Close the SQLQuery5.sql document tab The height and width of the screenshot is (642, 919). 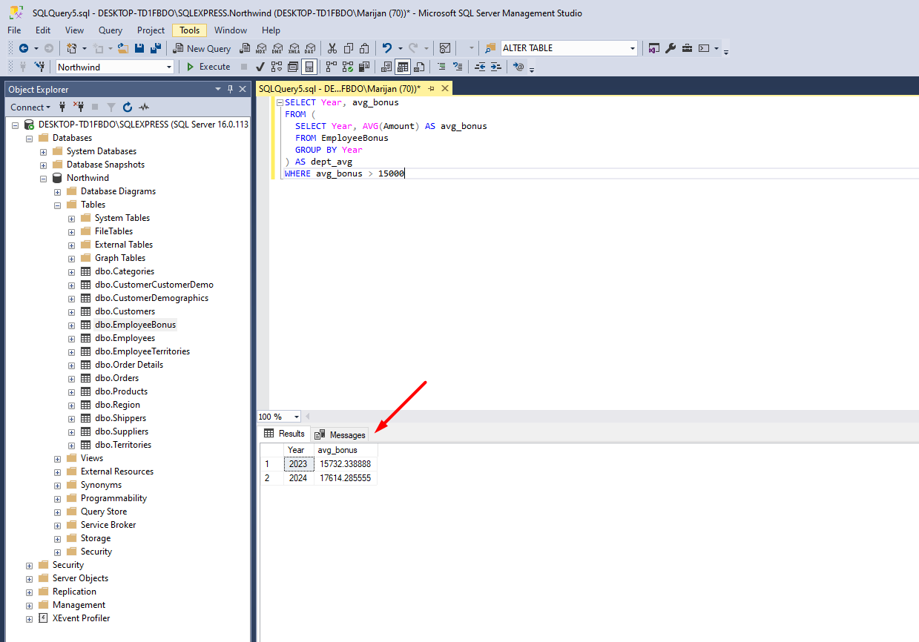445,87
